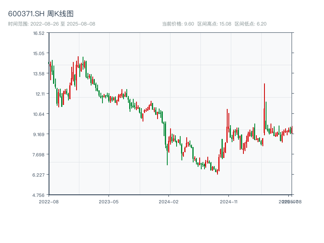The height and width of the screenshot is (243, 324).
Task: Click y-axis value 10.64
Action: [39, 114]
